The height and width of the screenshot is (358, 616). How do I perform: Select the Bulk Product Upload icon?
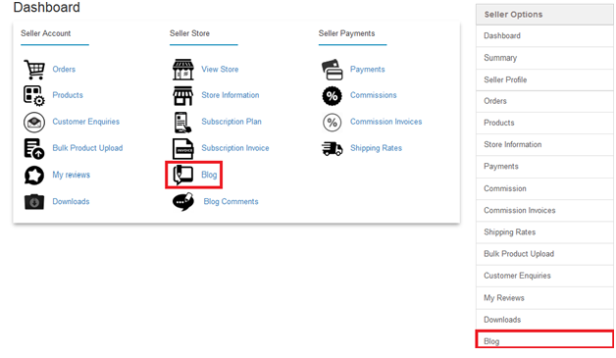(34, 148)
